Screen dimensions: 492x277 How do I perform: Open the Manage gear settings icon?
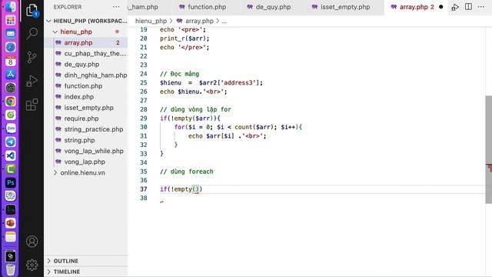pos(32,265)
